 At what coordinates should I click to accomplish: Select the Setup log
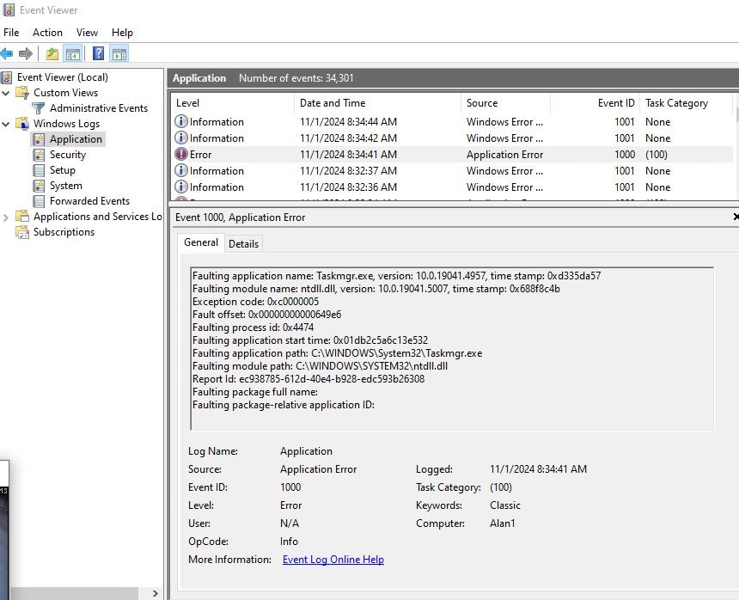tap(62, 170)
